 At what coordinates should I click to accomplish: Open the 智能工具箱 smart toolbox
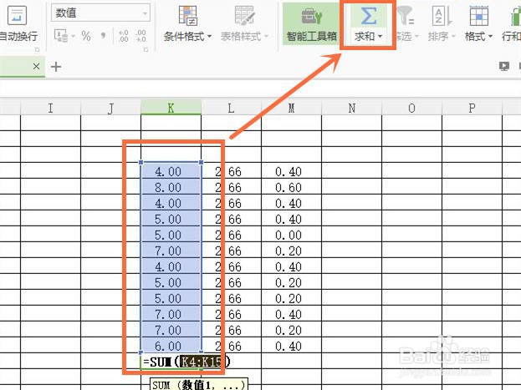point(311,24)
